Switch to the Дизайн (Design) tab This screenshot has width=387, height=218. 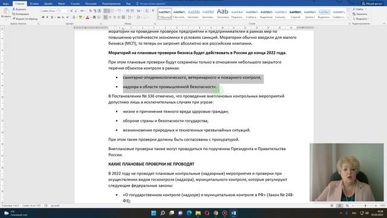[x=48, y=4]
